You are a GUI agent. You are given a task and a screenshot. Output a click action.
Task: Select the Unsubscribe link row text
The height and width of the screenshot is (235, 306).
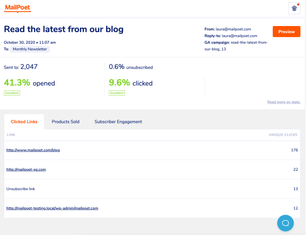click(x=20, y=189)
